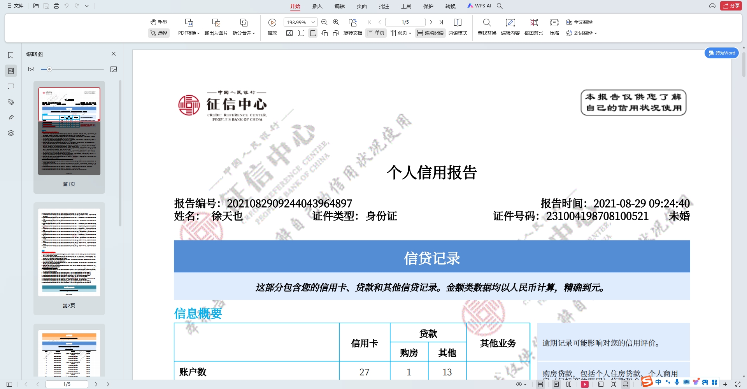Expand the PDF Convert dropdown

point(189,33)
